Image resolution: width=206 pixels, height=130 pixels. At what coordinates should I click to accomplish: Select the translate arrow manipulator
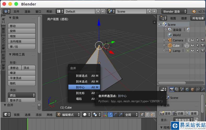(110, 115)
